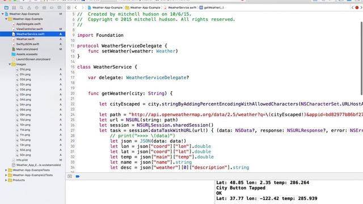The image size is (363, 204).
Task: Open the Test navigator diamond icon
Action: 36,7
